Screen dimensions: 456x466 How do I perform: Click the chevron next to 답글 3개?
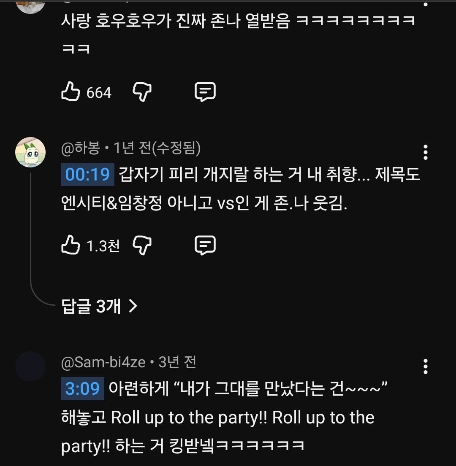click(x=133, y=306)
